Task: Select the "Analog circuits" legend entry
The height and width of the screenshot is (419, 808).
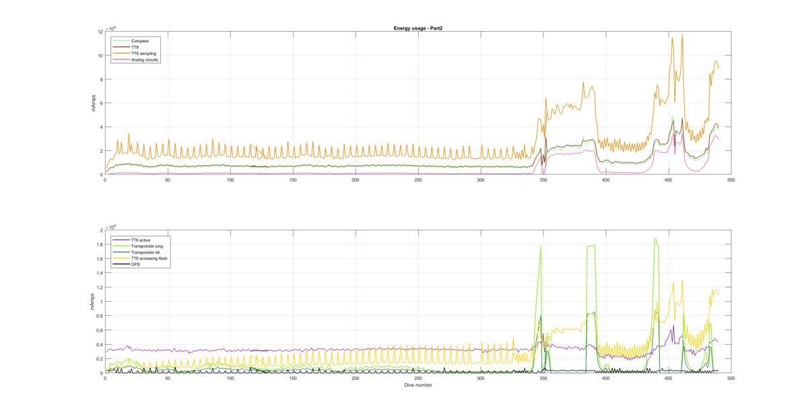Action: tap(145, 59)
